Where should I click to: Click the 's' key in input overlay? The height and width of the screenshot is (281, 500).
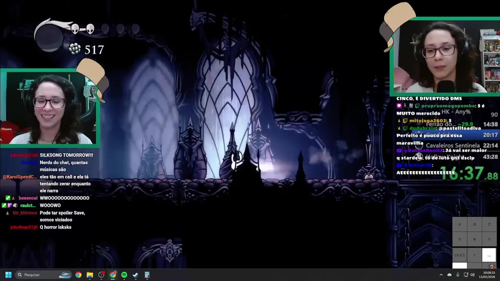459,224
